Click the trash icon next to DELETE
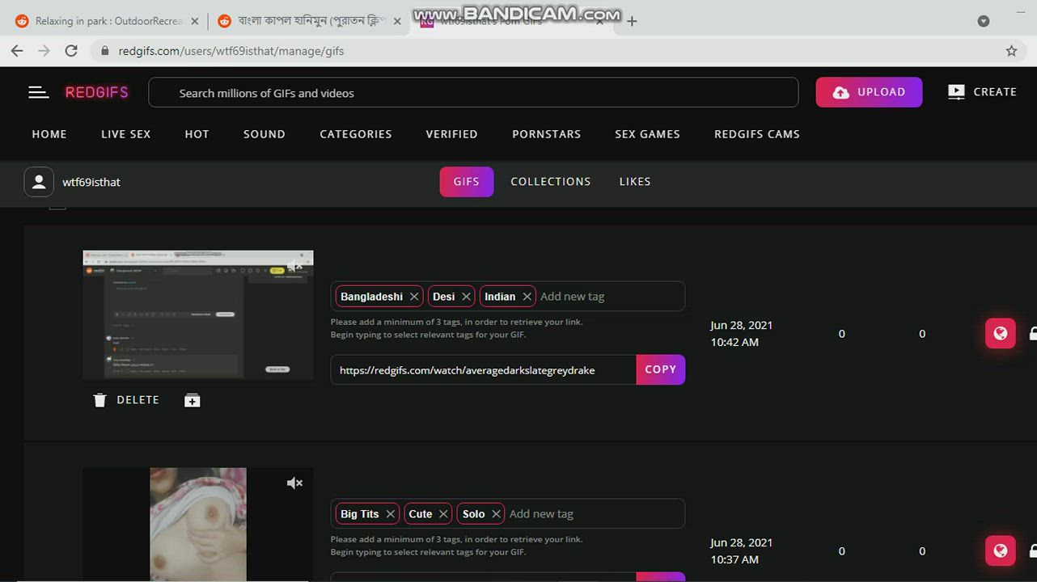Image resolution: width=1037 pixels, height=582 pixels. point(99,400)
